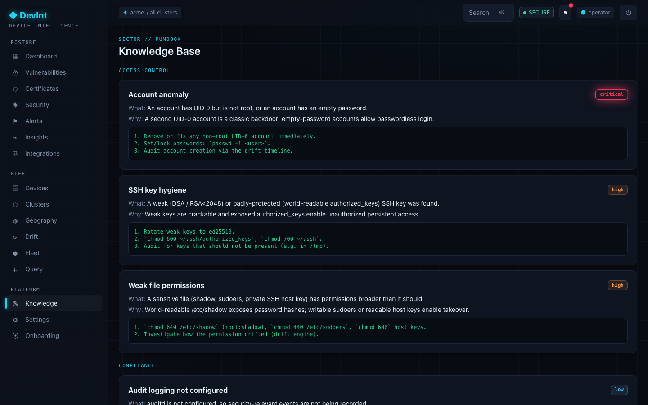Go to Vulnerabilities section

click(54, 72)
